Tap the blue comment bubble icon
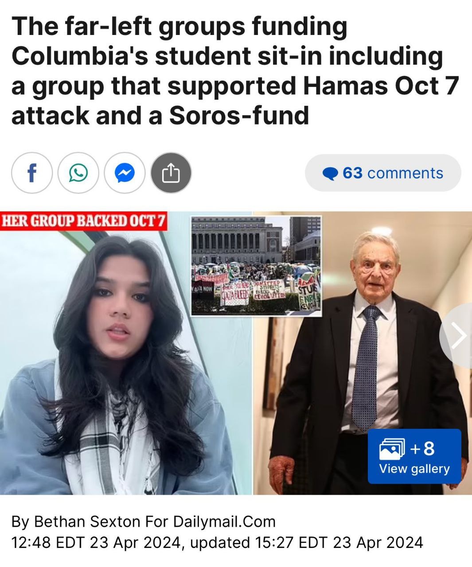 [331, 174]
